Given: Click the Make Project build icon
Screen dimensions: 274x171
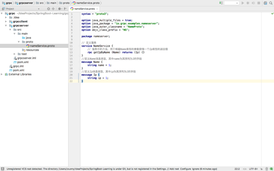Looking at the screenshot, I should click(x=221, y=3).
